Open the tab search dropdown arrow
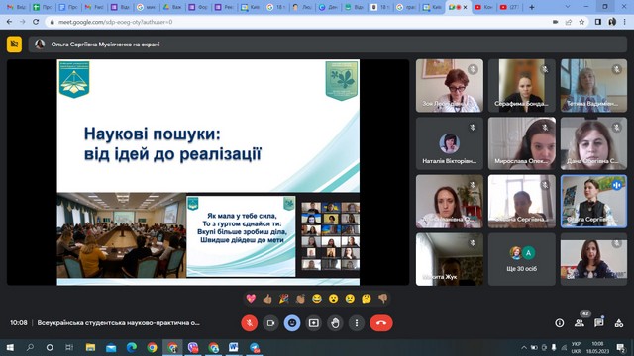634x356 pixels. (x=568, y=7)
